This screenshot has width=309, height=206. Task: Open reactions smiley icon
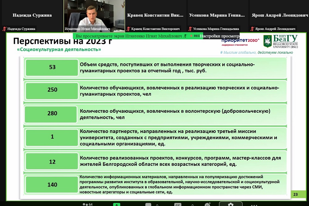pos(208,204)
